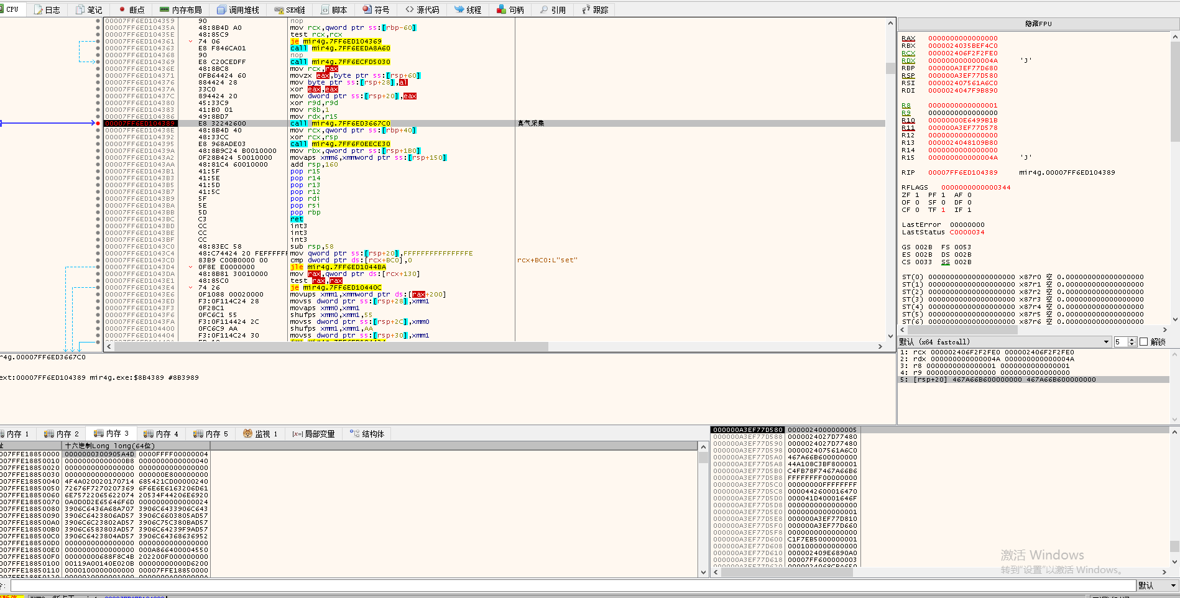Image resolution: width=1180 pixels, height=598 pixels.
Task: Open the 内存布局 memory map icon
Action: (x=164, y=10)
